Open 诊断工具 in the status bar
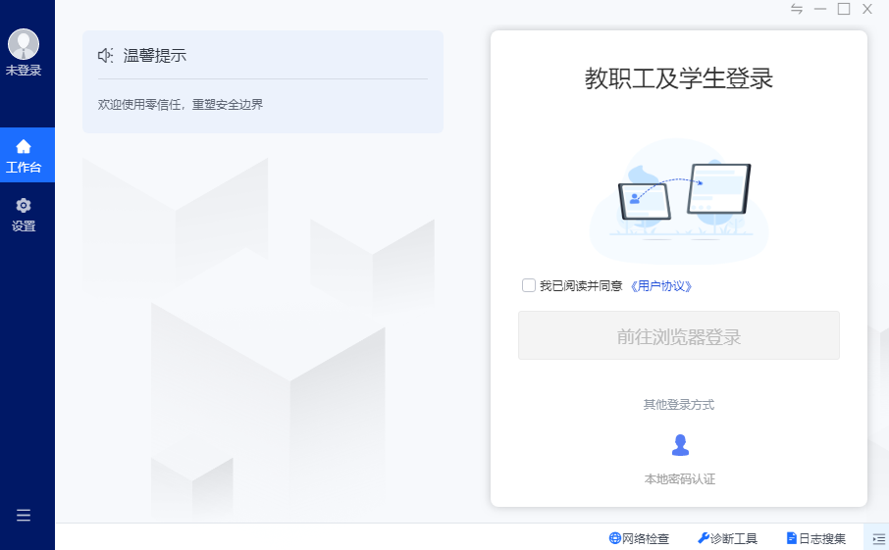Viewport: 889px width, 550px height. 727,538
